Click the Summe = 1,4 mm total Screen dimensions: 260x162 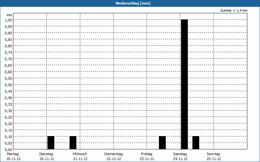(234, 10)
